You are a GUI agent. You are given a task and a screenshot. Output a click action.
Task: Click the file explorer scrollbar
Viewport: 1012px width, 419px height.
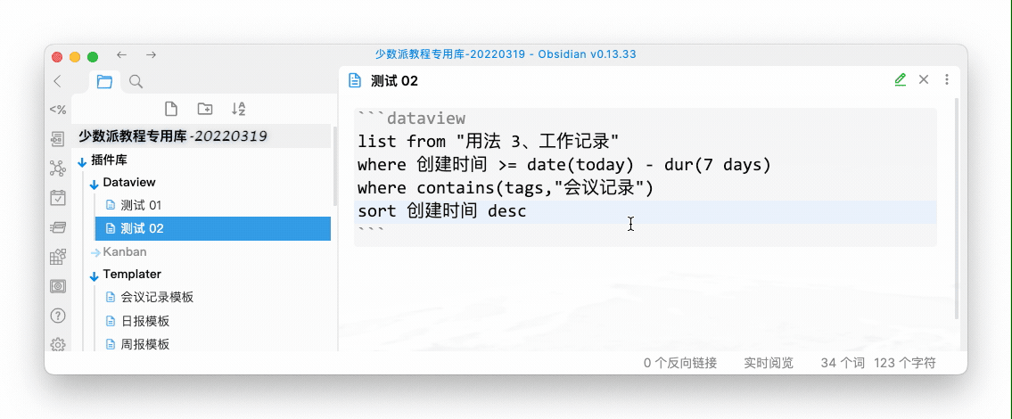pos(334,165)
